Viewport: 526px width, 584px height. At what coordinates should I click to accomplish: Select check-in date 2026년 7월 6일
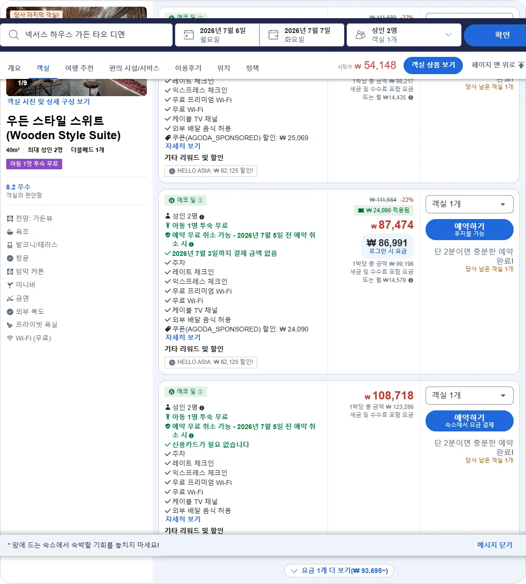coord(217,35)
